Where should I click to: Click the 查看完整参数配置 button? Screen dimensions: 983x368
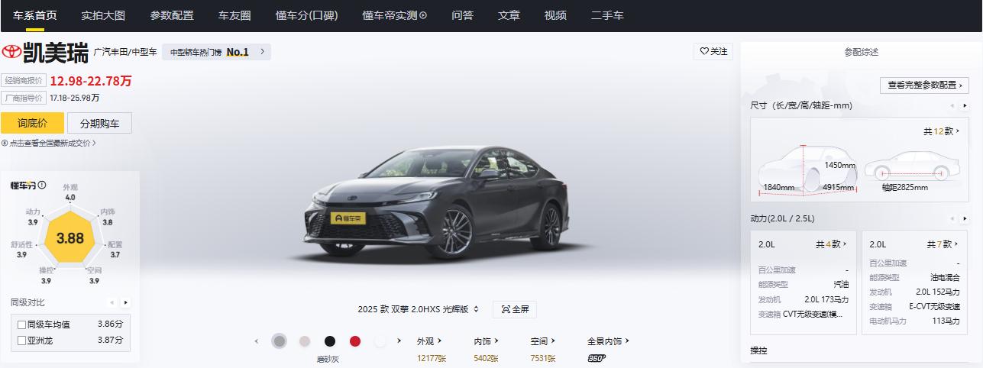(924, 86)
